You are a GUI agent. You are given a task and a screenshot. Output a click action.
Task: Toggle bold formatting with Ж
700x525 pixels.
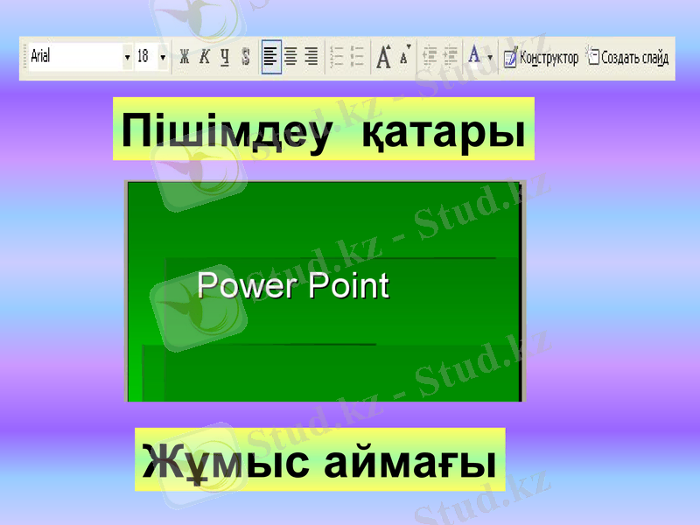[185, 54]
